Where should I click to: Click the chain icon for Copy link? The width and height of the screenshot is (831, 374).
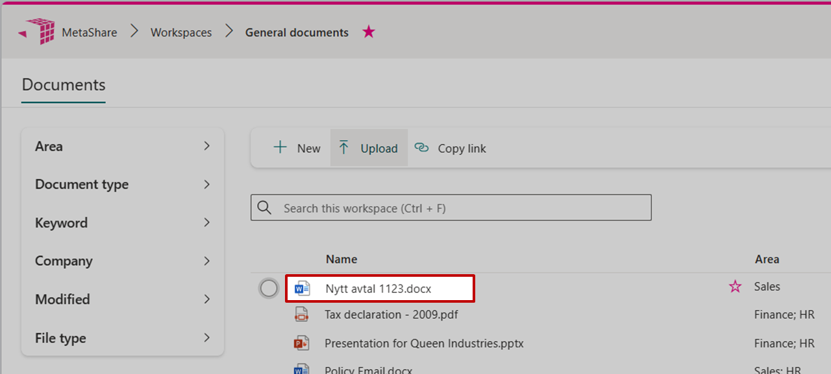422,148
